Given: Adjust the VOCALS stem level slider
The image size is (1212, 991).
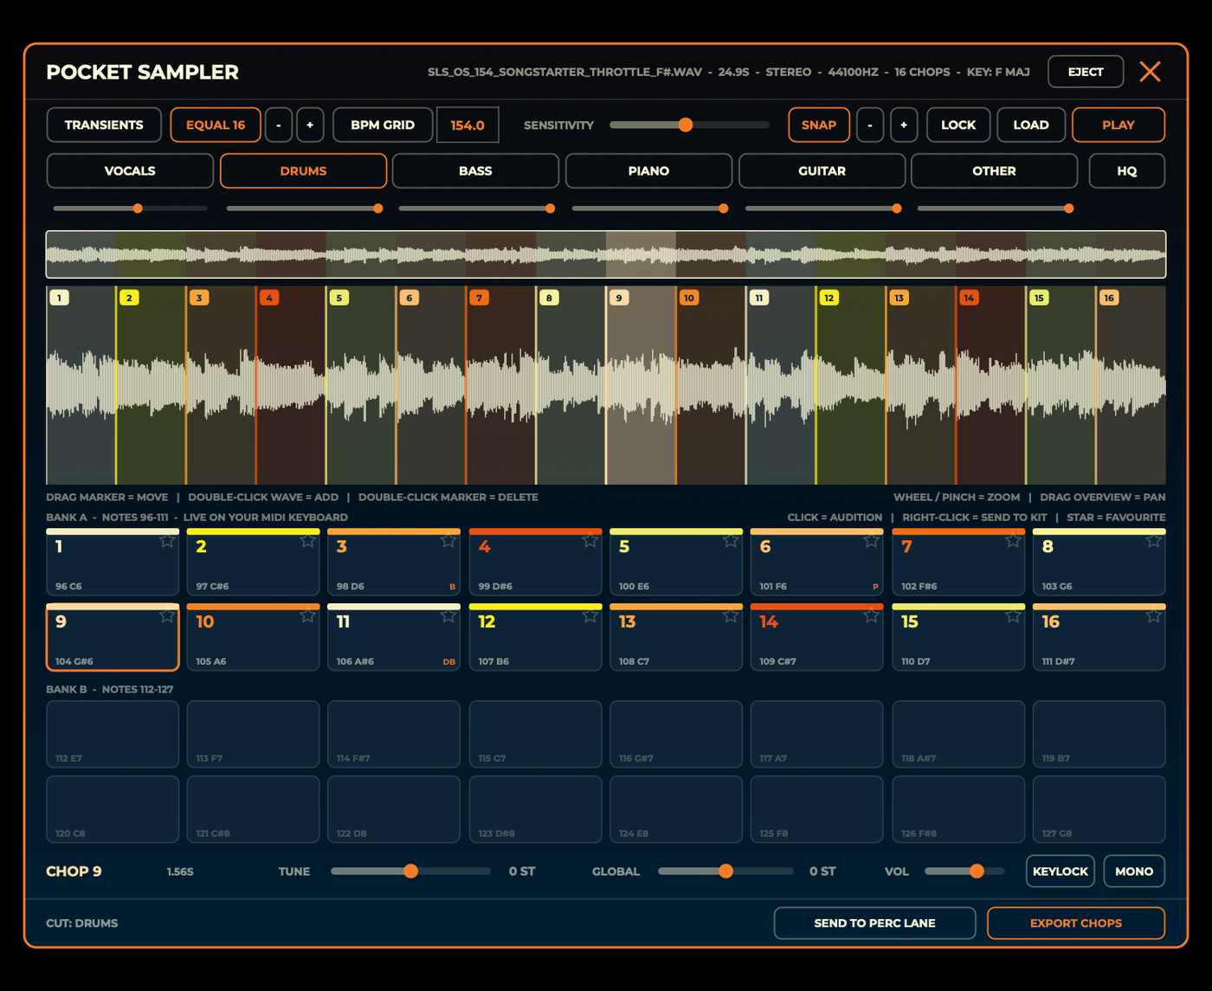Looking at the screenshot, I should coord(130,209).
